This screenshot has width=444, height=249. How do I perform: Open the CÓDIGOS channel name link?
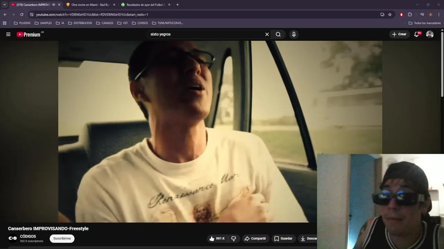tap(28, 237)
